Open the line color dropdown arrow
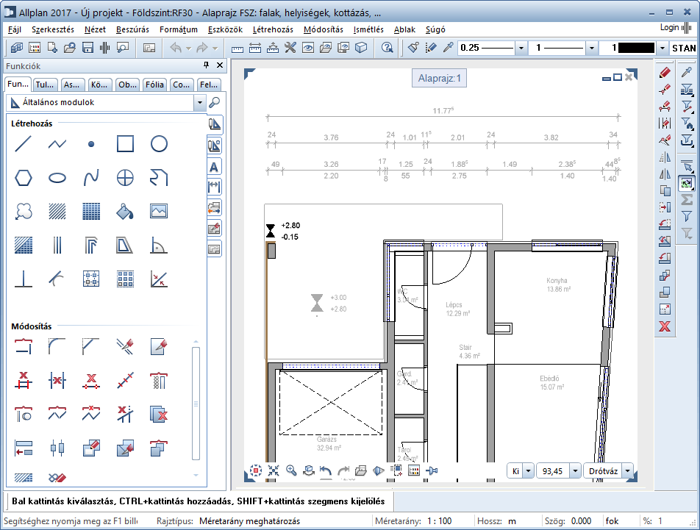Screen dimensions: 700x530 tap(662, 48)
